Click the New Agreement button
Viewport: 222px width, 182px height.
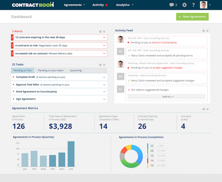pos(192,17)
